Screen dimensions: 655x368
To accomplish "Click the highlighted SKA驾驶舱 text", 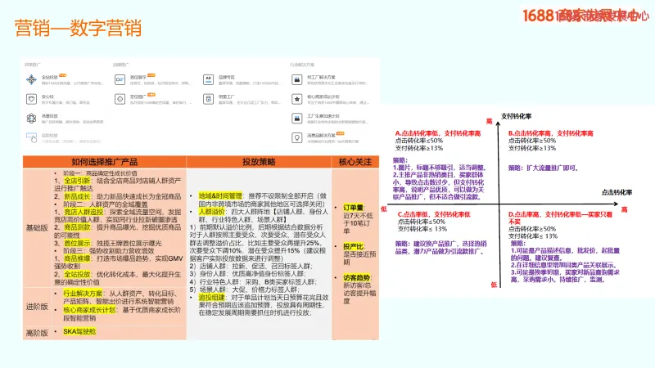I will (79, 331).
